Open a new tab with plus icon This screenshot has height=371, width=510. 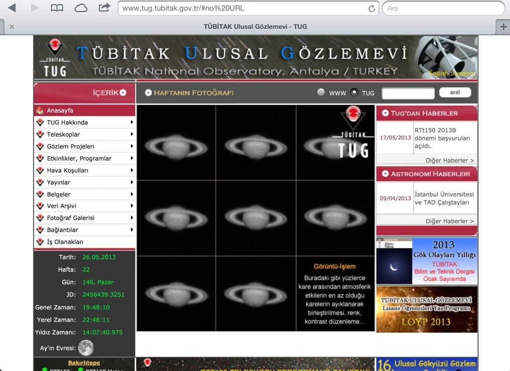click(x=504, y=27)
